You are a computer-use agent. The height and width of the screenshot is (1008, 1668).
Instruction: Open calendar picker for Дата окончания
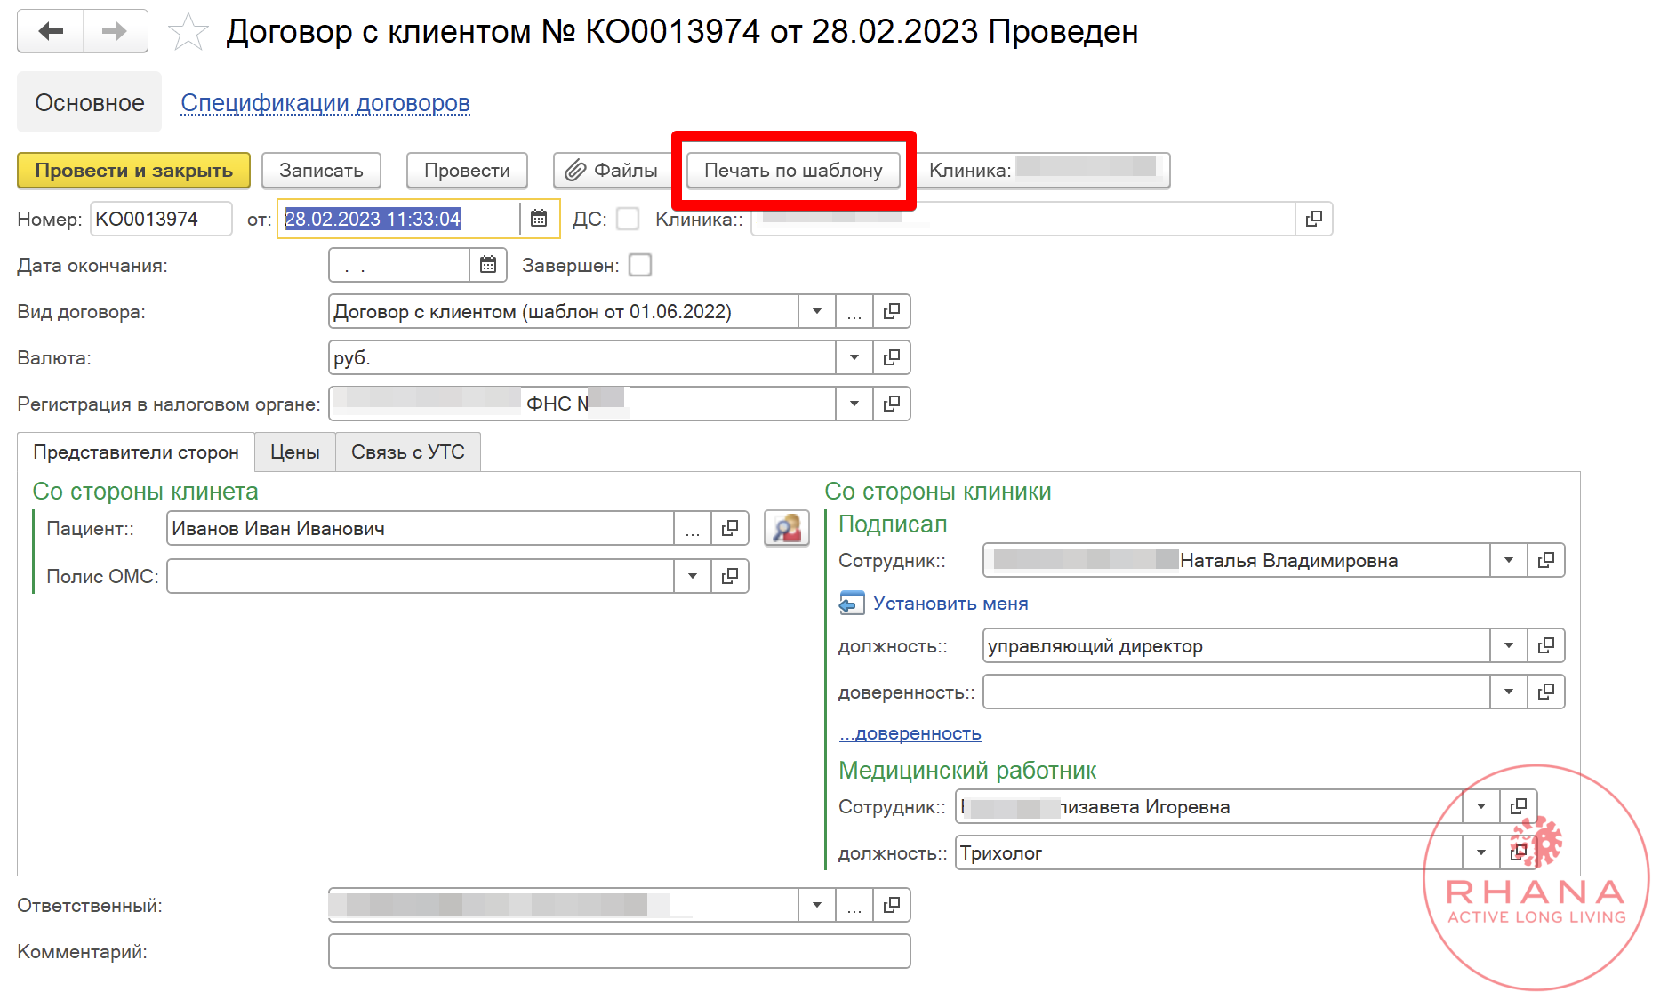488,265
